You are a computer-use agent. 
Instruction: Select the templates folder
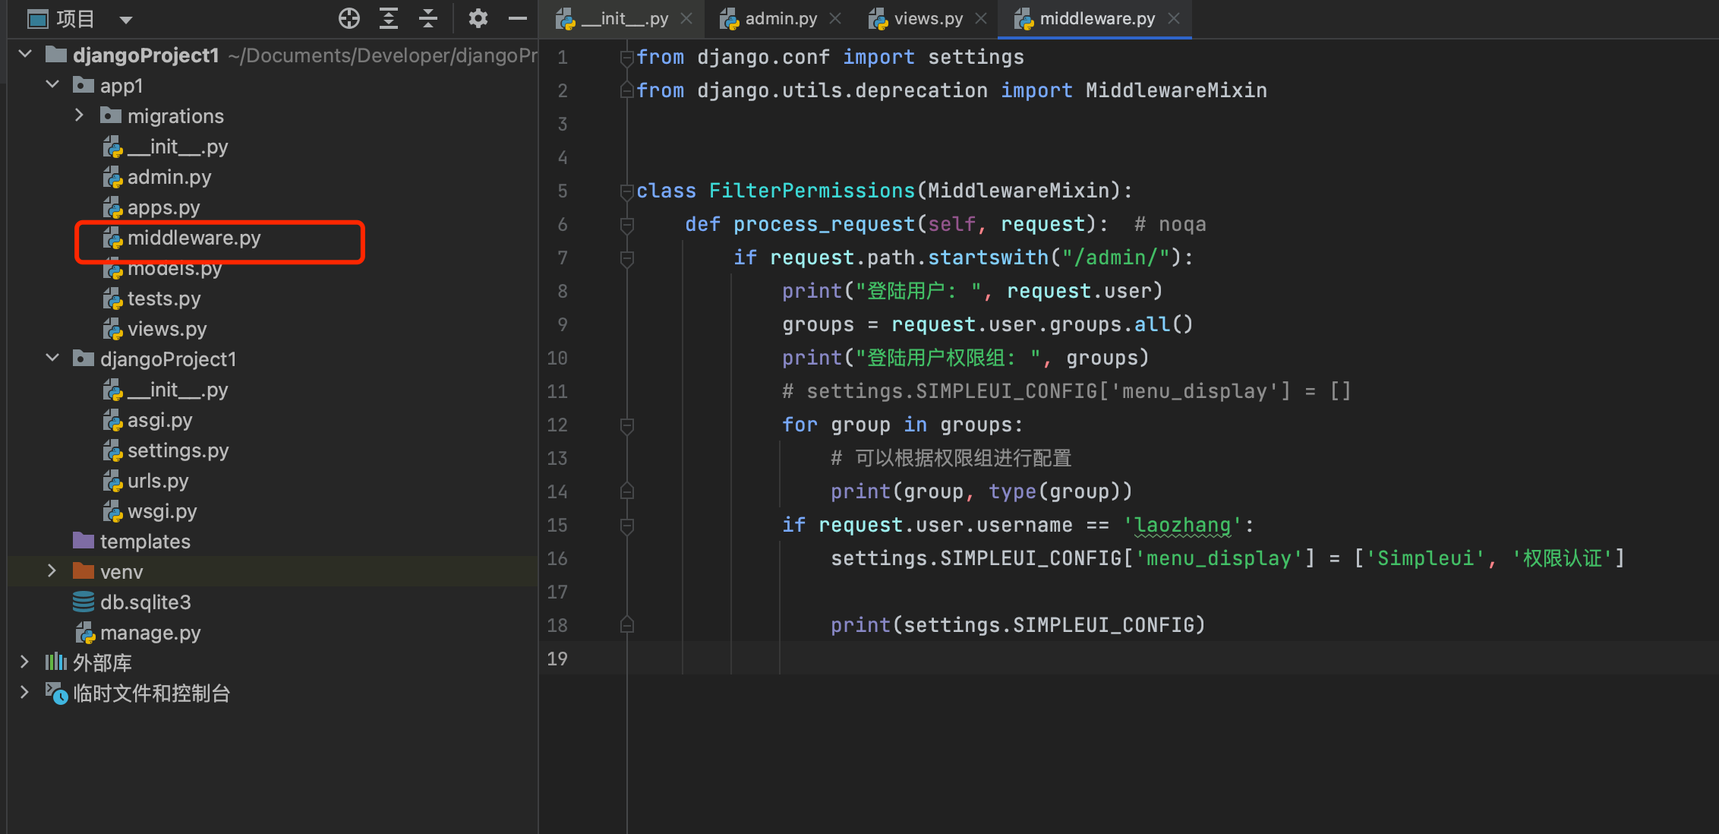(x=145, y=542)
